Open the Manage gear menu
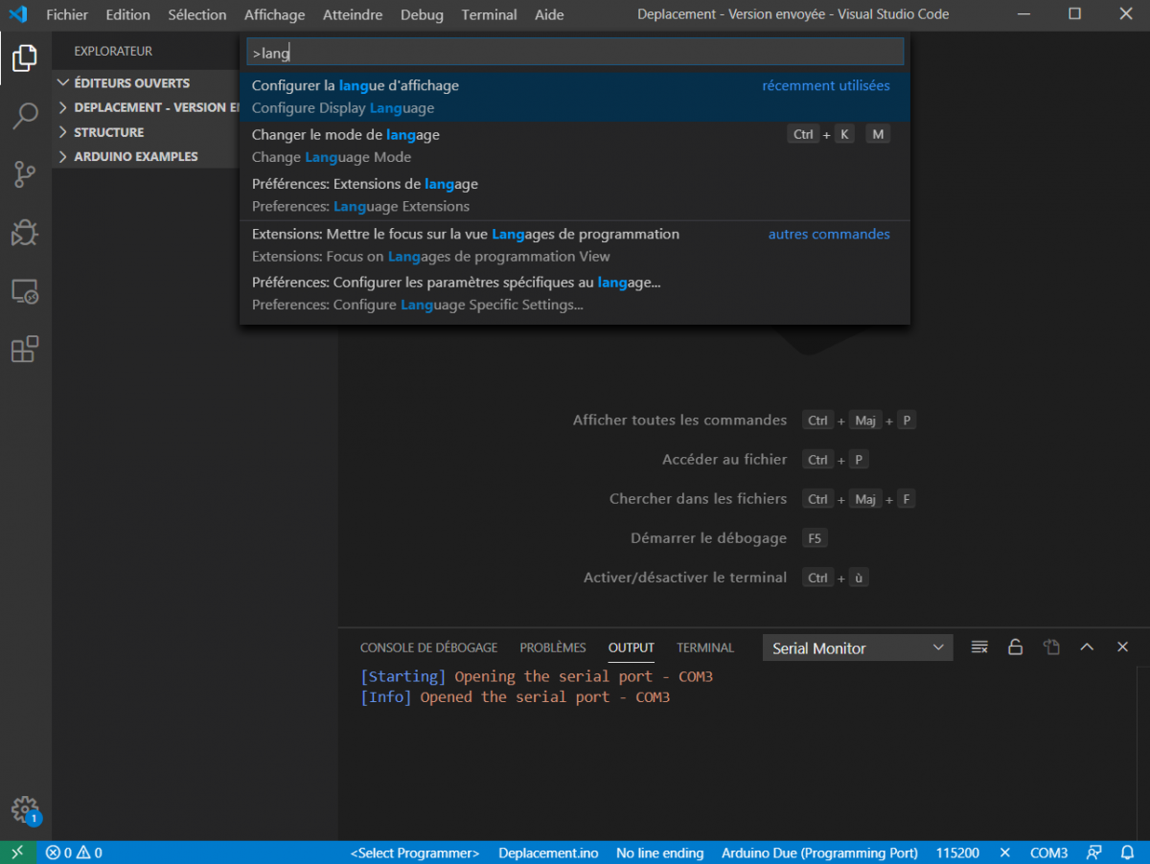 coord(25,810)
